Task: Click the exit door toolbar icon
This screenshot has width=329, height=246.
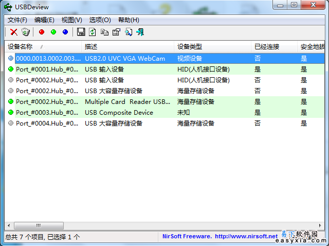Action: tap(140, 32)
